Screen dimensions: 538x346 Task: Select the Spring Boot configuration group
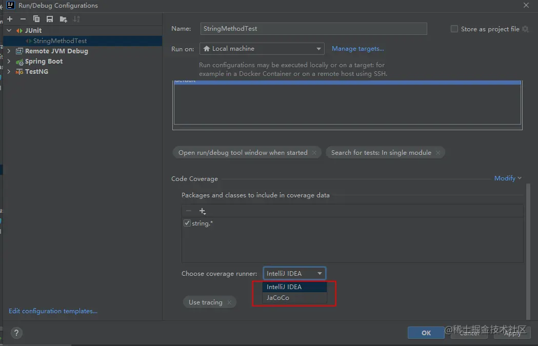click(44, 61)
